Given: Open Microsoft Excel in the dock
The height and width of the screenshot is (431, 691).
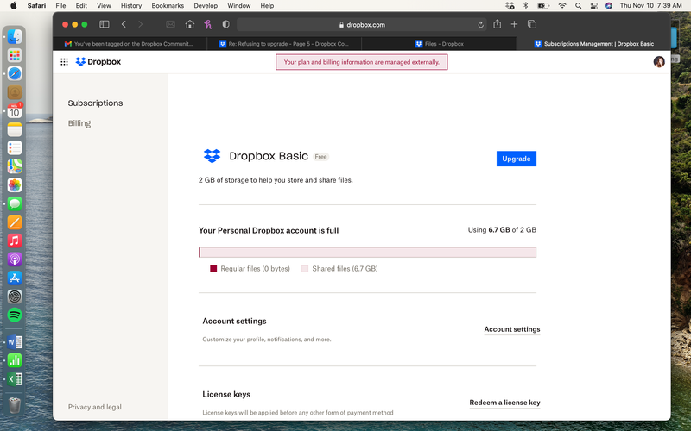Looking at the screenshot, I should [15, 379].
